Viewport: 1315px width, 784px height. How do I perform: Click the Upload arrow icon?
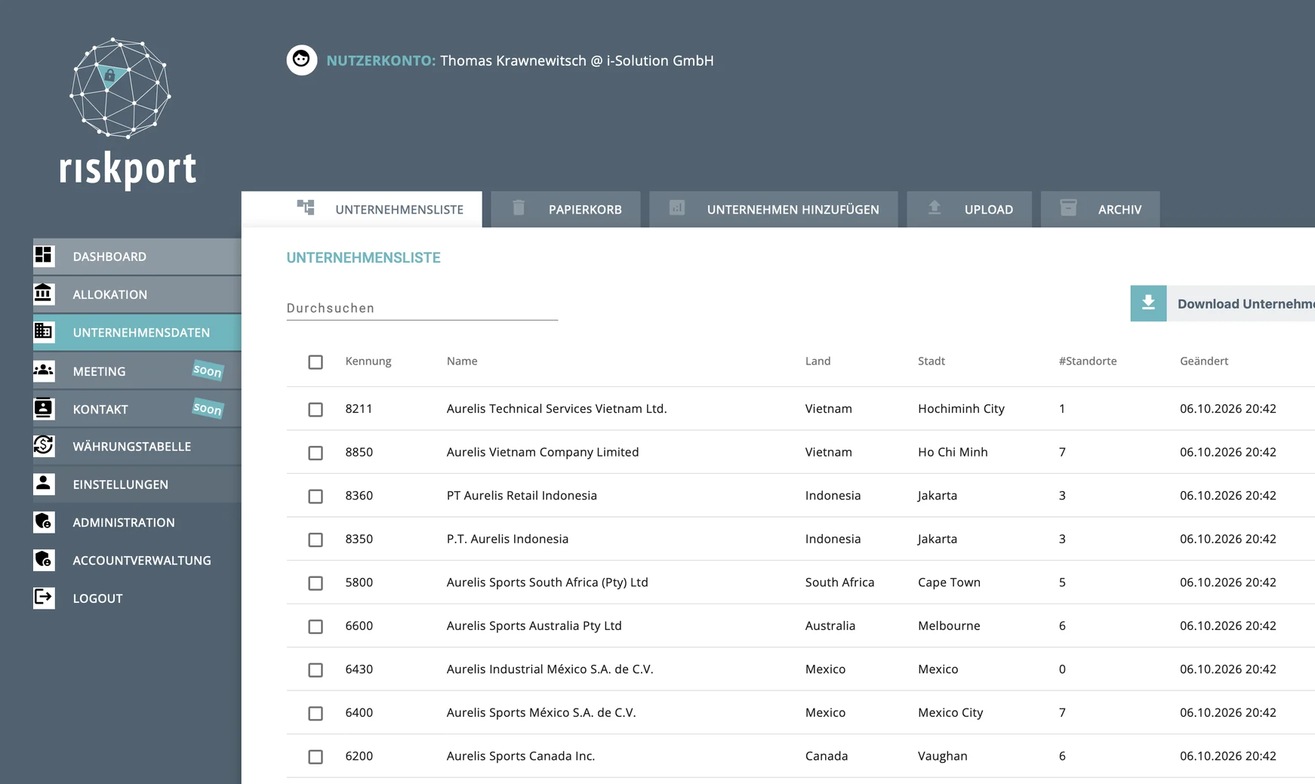[x=935, y=208]
